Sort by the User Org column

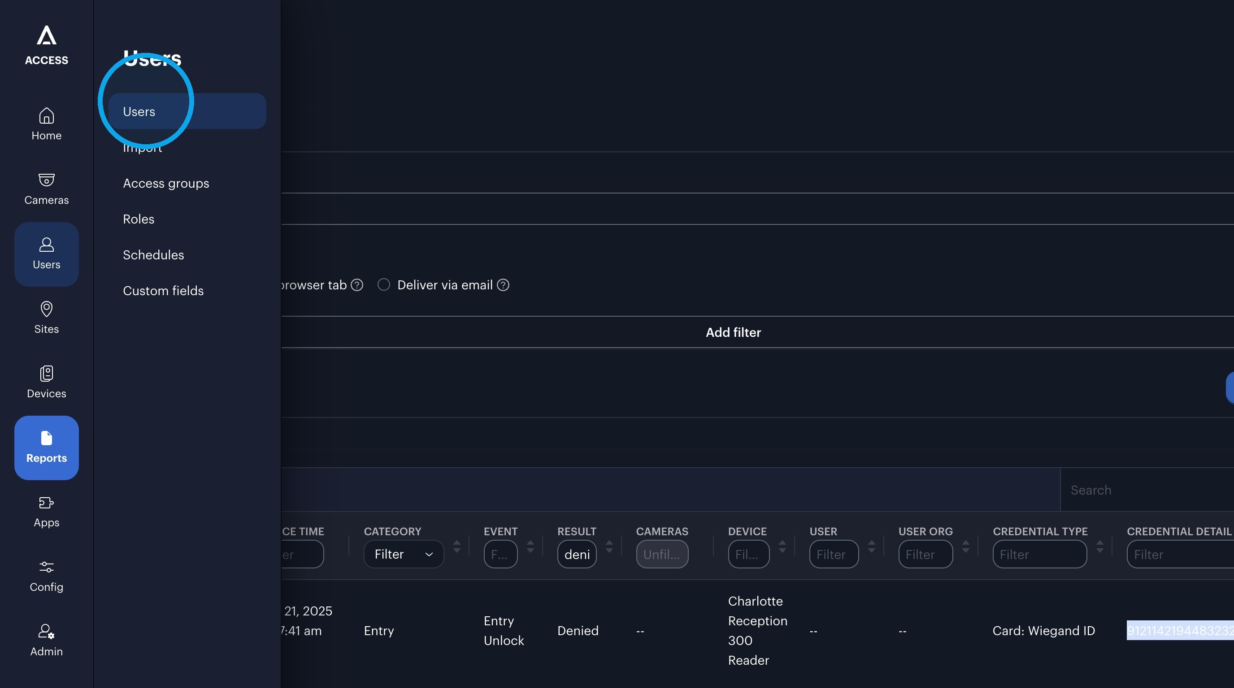[x=966, y=547]
